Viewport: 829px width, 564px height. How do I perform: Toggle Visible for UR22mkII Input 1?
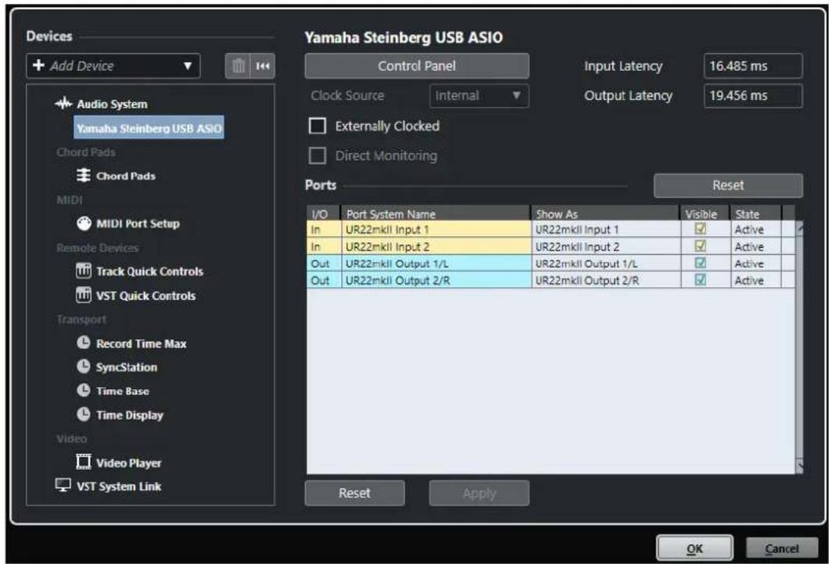click(700, 229)
